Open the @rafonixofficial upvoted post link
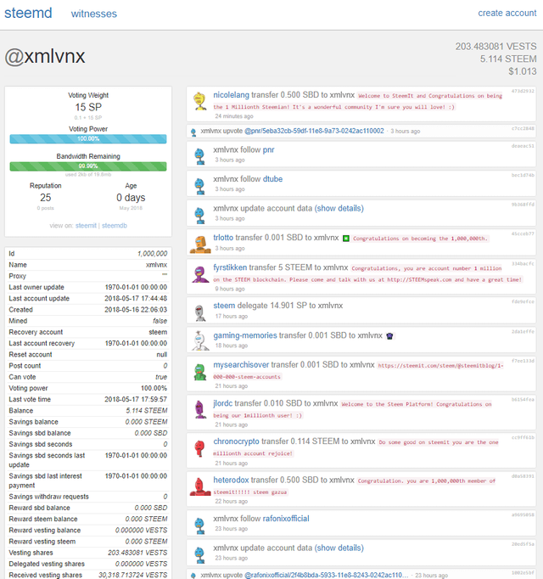The image size is (543, 579). [327, 575]
